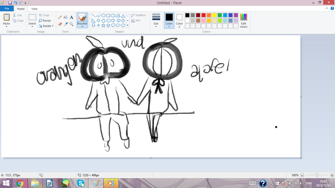Viewport: 335px width, 188px height.
Task: Click the Paint Help question icon
Action: (x=332, y=8)
